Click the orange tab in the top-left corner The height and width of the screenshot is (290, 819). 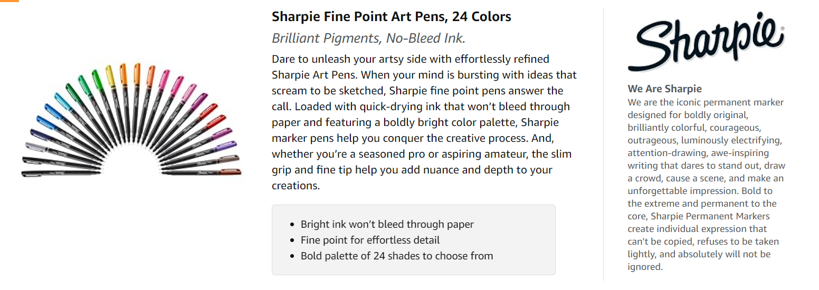(9, 1)
